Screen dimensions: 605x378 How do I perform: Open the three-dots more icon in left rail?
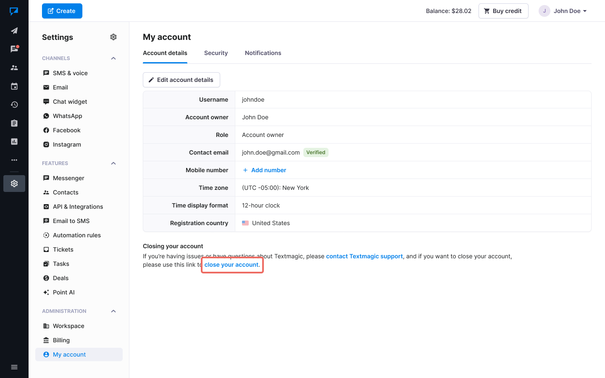[14, 160]
